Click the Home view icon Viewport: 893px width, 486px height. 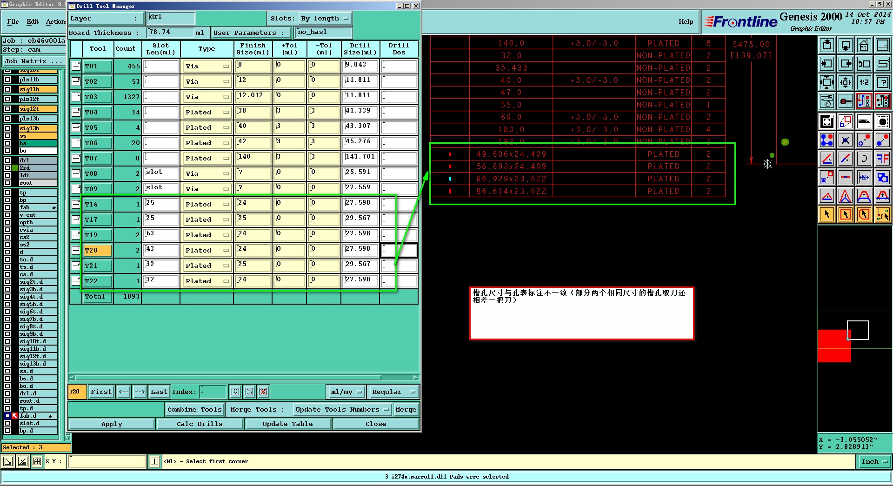[x=864, y=45]
